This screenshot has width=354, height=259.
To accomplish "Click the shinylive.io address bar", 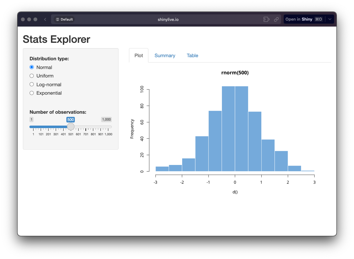I will [x=168, y=19].
